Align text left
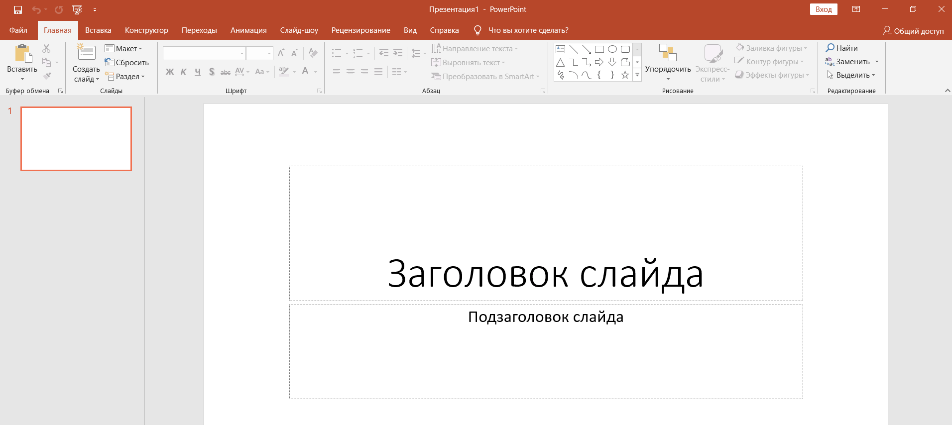Viewport: 952px width, 425px height. click(x=337, y=72)
